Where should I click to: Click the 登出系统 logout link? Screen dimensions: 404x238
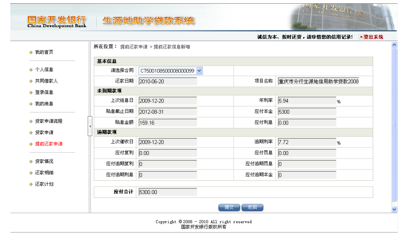click(x=373, y=37)
